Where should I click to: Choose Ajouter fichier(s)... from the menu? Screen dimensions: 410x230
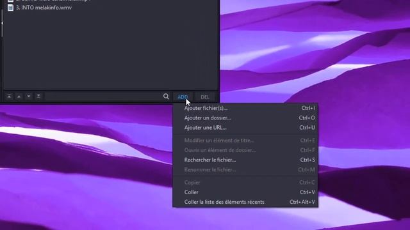click(x=245, y=108)
